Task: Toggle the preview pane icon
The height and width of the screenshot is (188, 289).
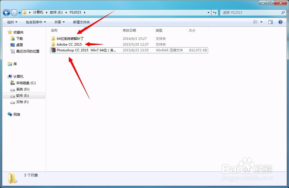Action: click(x=271, y=22)
